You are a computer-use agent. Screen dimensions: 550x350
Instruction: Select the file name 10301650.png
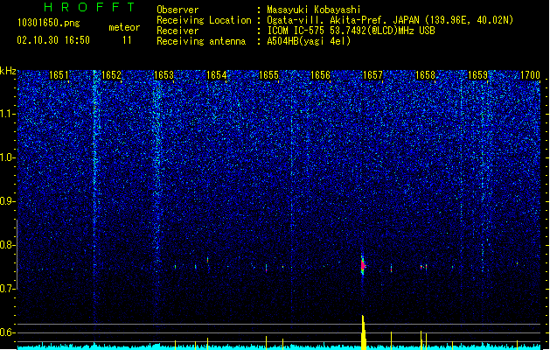click(48, 23)
